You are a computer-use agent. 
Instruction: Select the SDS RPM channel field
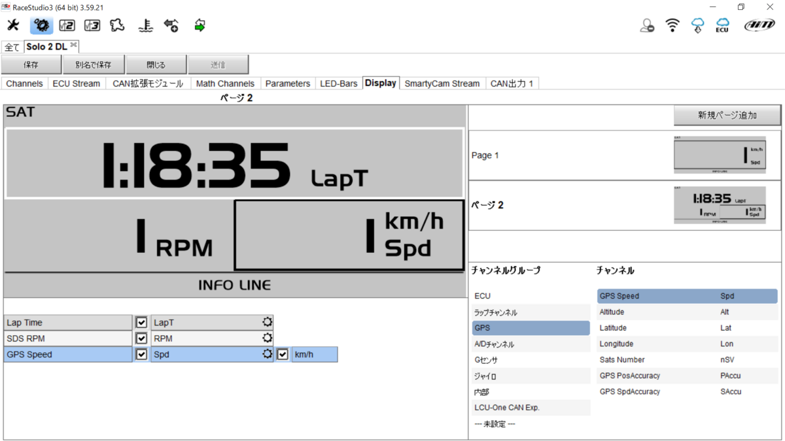tap(67, 338)
